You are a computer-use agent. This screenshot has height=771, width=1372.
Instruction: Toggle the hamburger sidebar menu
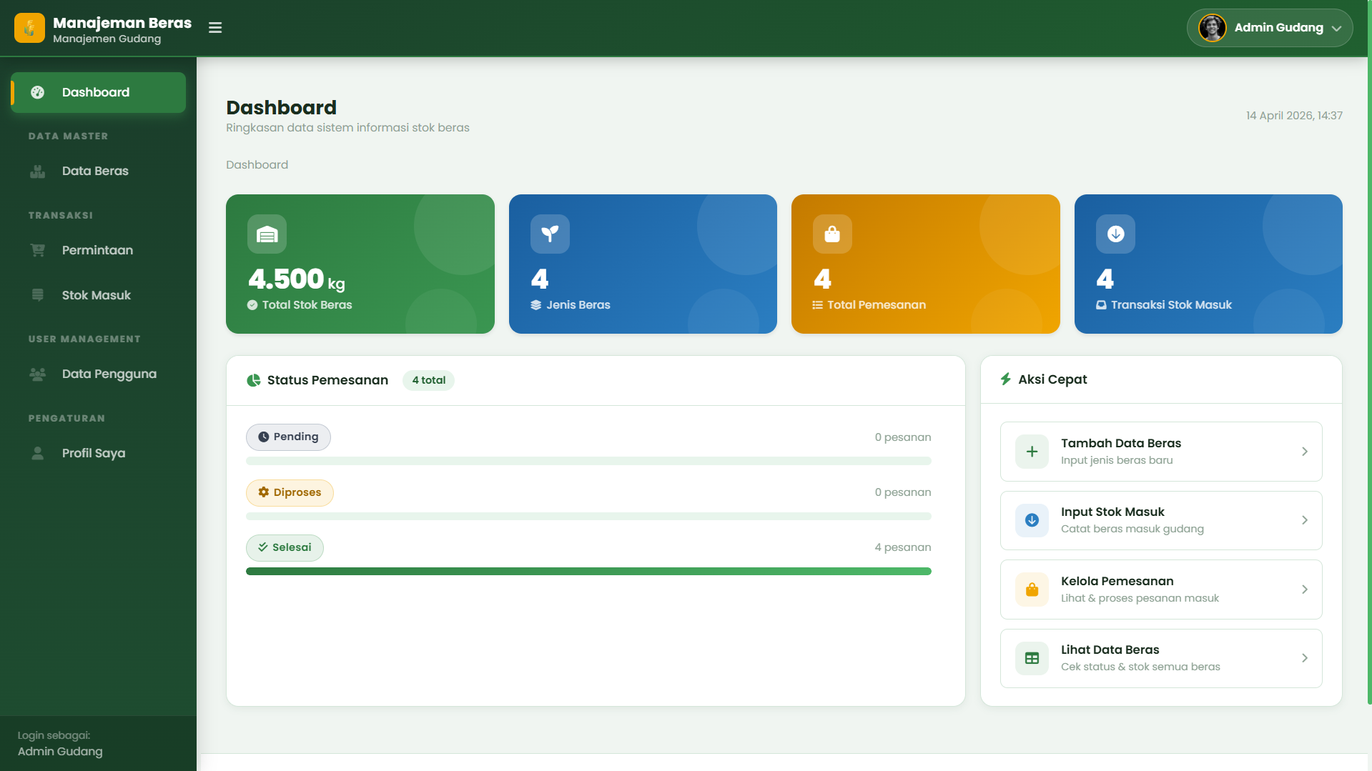(215, 28)
